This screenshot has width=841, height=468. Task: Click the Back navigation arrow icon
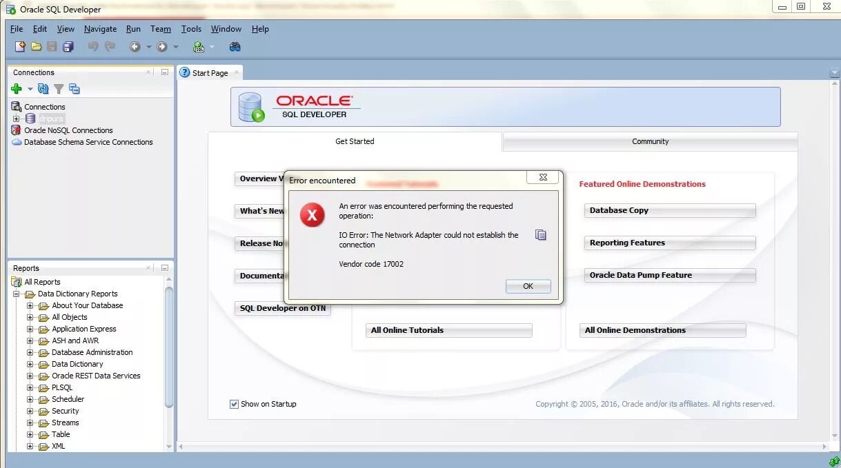point(135,47)
